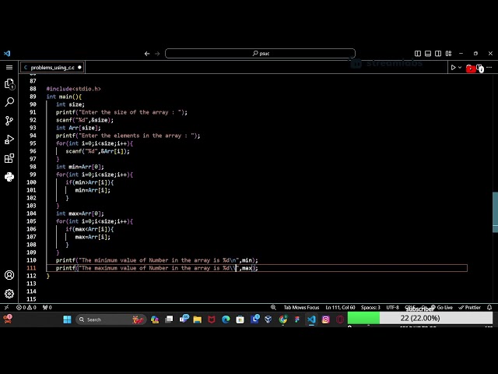Click the "int max=Arr[0];" line
This screenshot has height=374, width=498.
pos(79,213)
